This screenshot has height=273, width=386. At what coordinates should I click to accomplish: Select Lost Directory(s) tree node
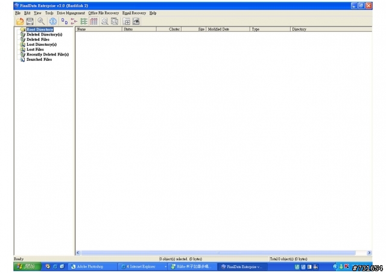tap(42, 44)
